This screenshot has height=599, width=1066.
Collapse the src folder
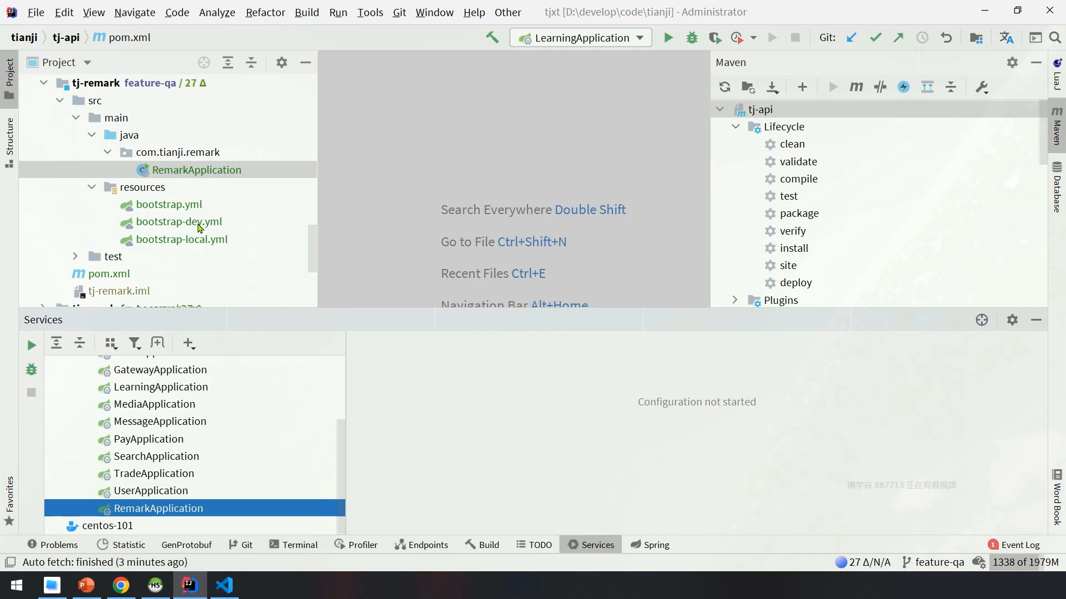[60, 100]
